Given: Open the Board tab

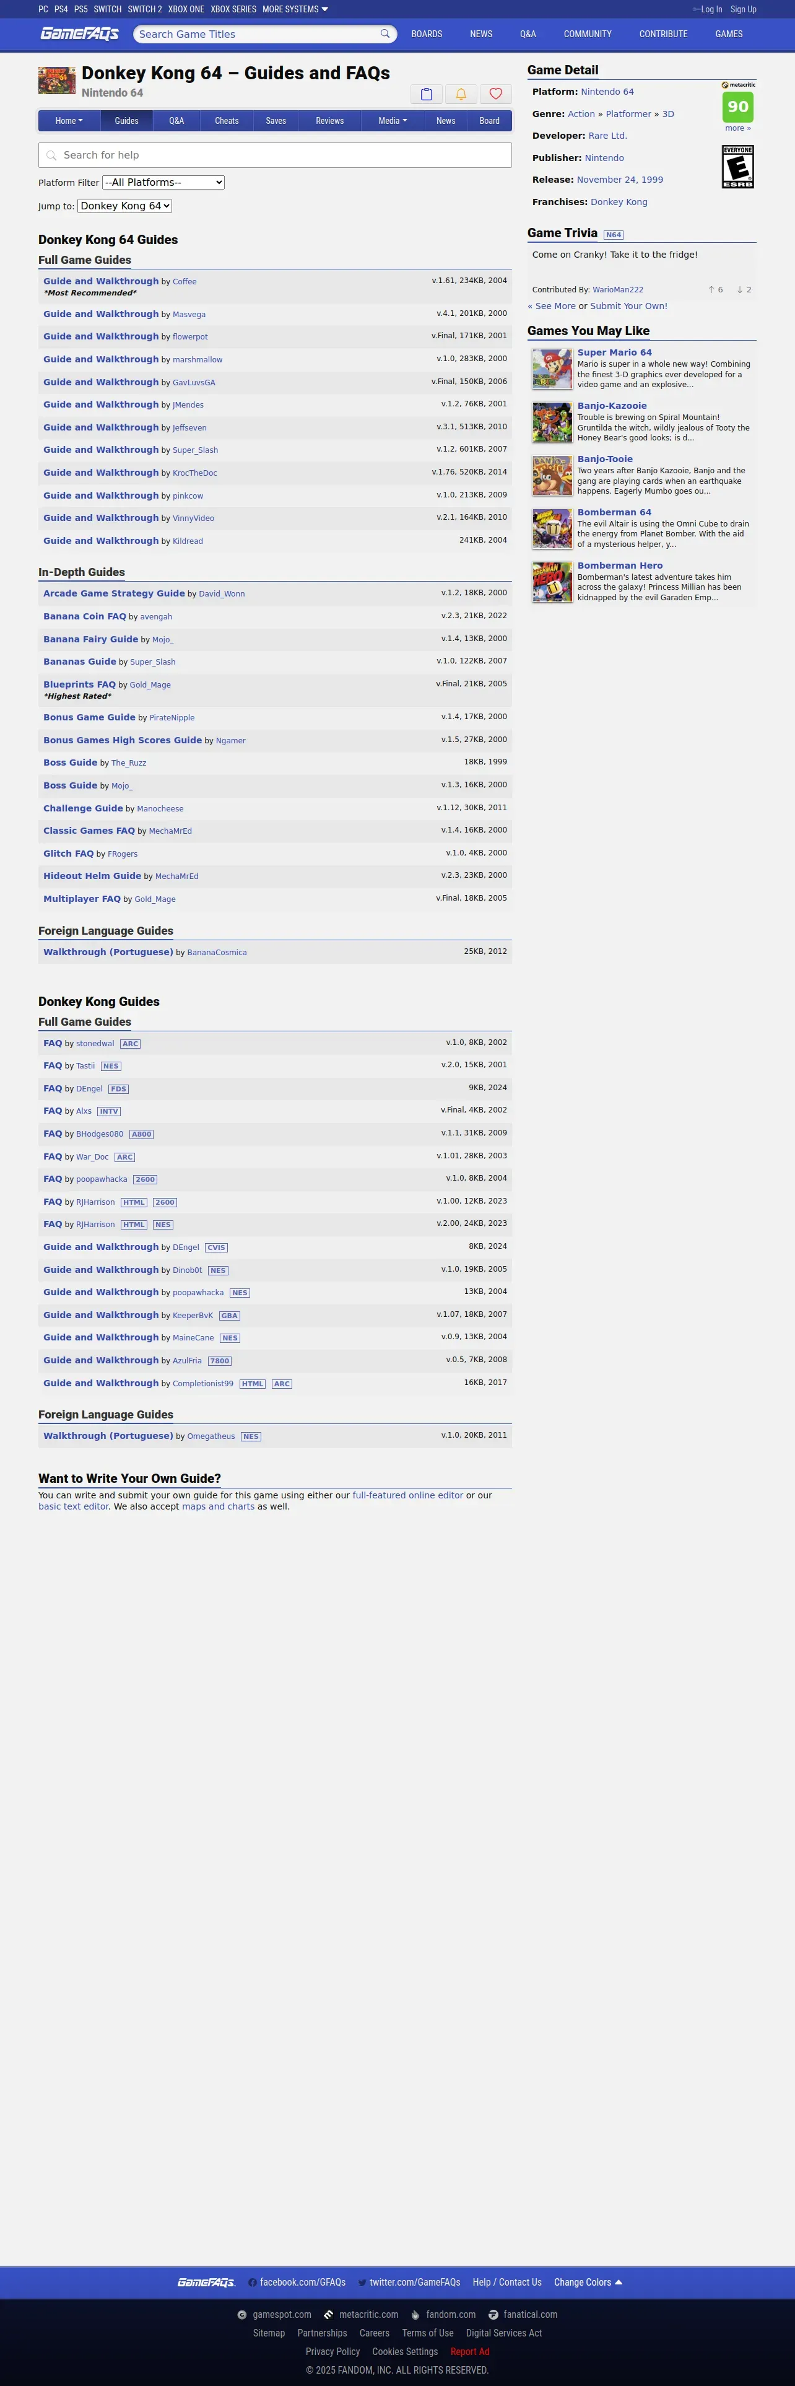Looking at the screenshot, I should coord(490,120).
